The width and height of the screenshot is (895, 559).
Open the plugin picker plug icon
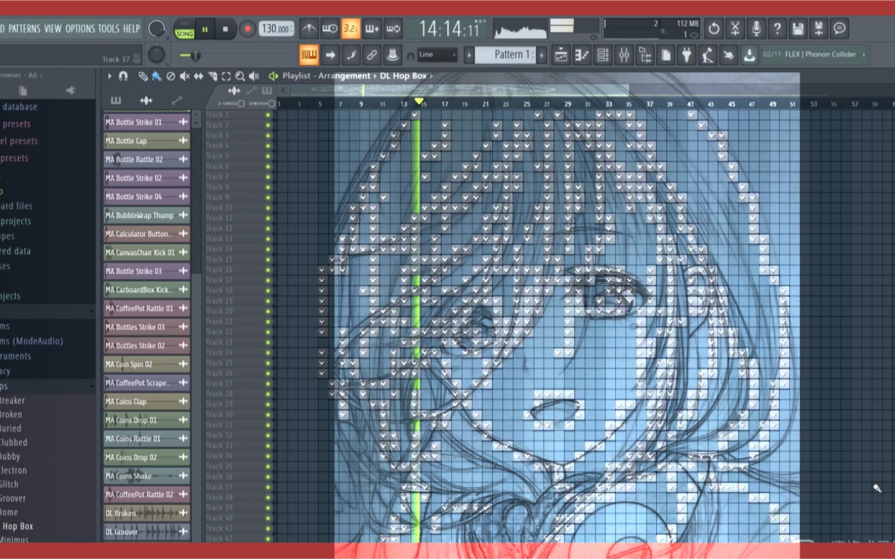tap(687, 55)
